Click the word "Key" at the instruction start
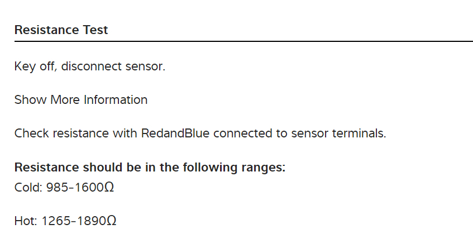 24,67
